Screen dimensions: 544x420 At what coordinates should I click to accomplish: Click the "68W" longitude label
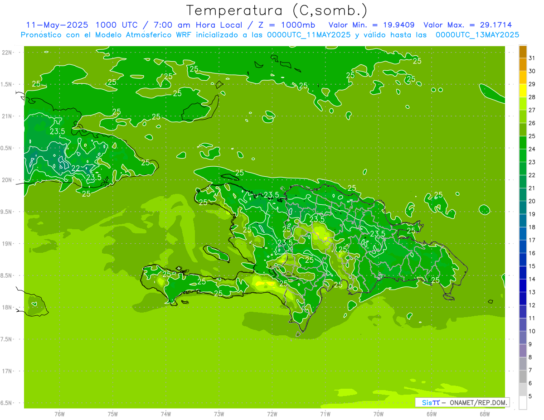pyautogui.click(x=485, y=414)
